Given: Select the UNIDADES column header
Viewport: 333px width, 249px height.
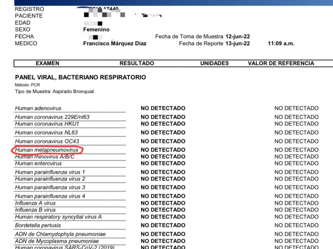Looking at the screenshot, I should tap(214, 63).
